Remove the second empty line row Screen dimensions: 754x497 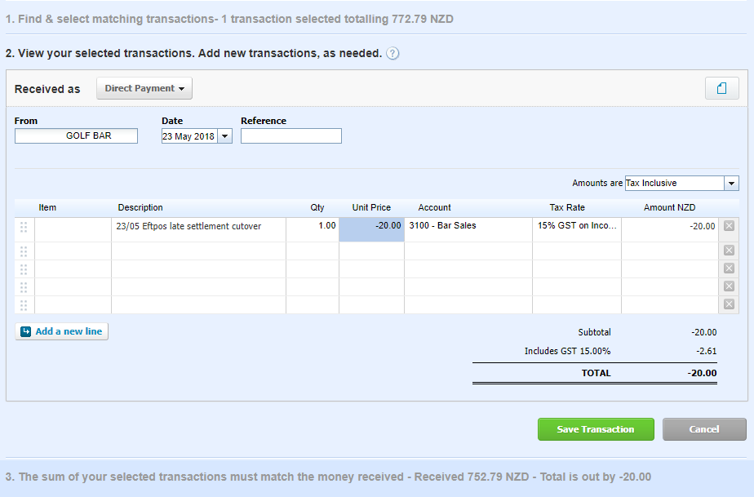729,268
